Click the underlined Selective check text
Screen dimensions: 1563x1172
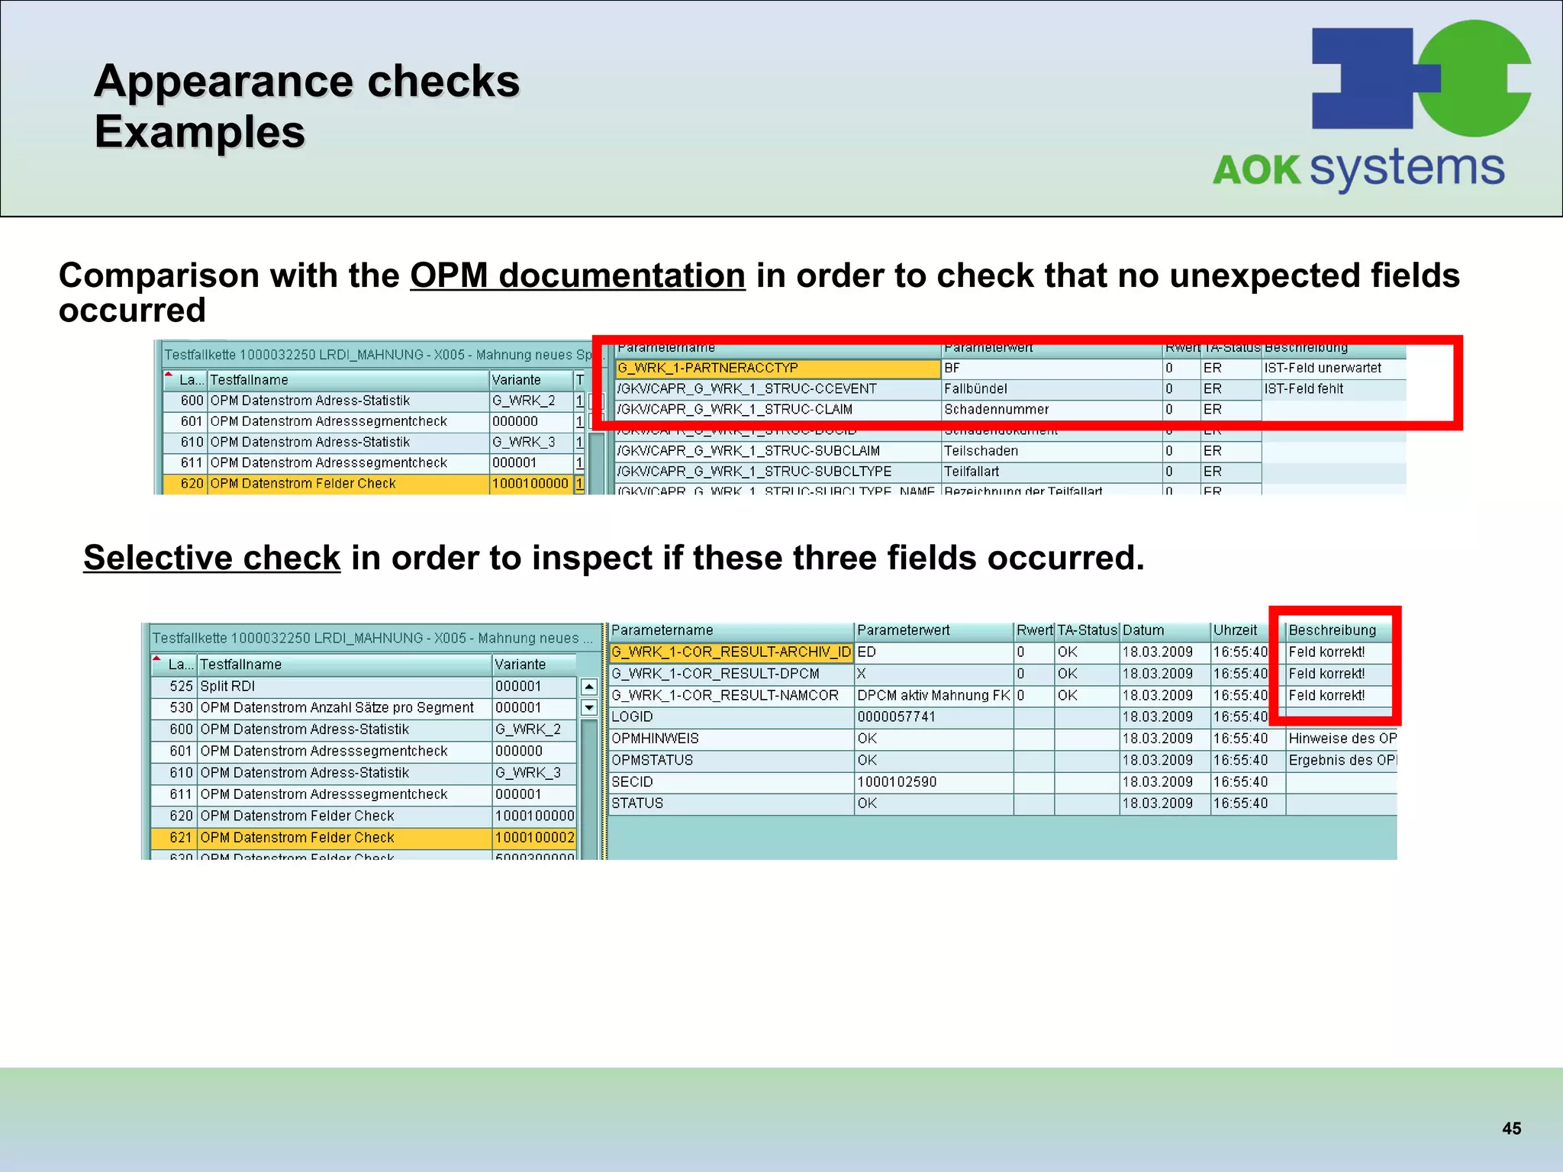pyautogui.click(x=212, y=558)
